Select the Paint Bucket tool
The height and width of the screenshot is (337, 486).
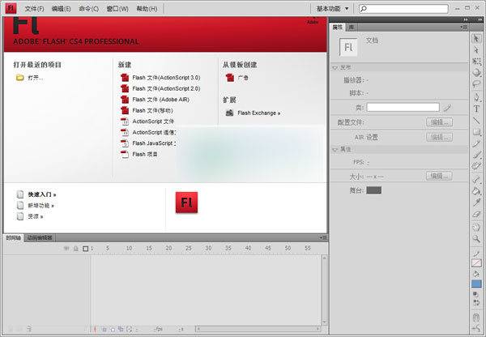[x=477, y=191]
